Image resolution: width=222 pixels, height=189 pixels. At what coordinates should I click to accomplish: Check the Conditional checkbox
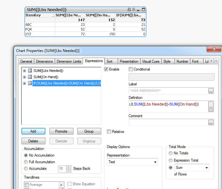pos(131,69)
